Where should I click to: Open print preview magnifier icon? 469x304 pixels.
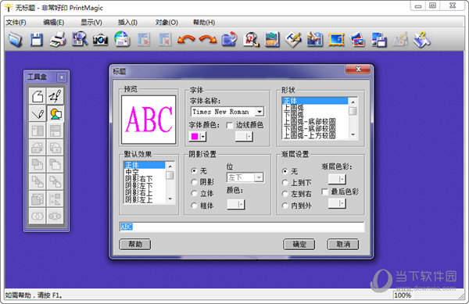click(x=80, y=39)
